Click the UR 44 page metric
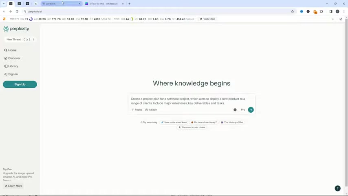The image size is (348, 196). [127, 19]
